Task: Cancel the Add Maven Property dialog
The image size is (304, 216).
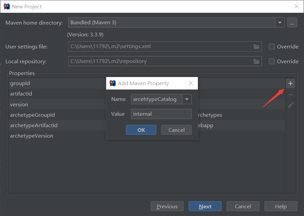Action: pos(176,130)
